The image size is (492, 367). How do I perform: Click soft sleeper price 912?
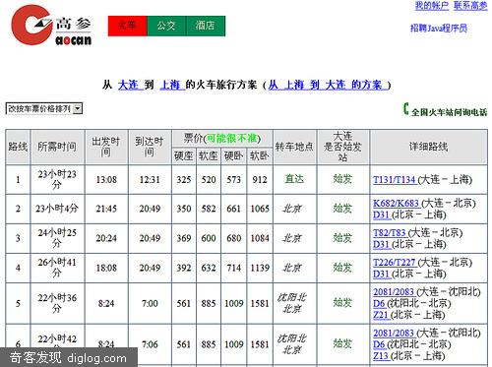(x=260, y=180)
